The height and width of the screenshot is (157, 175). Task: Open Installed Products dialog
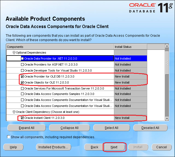click(x=53, y=147)
